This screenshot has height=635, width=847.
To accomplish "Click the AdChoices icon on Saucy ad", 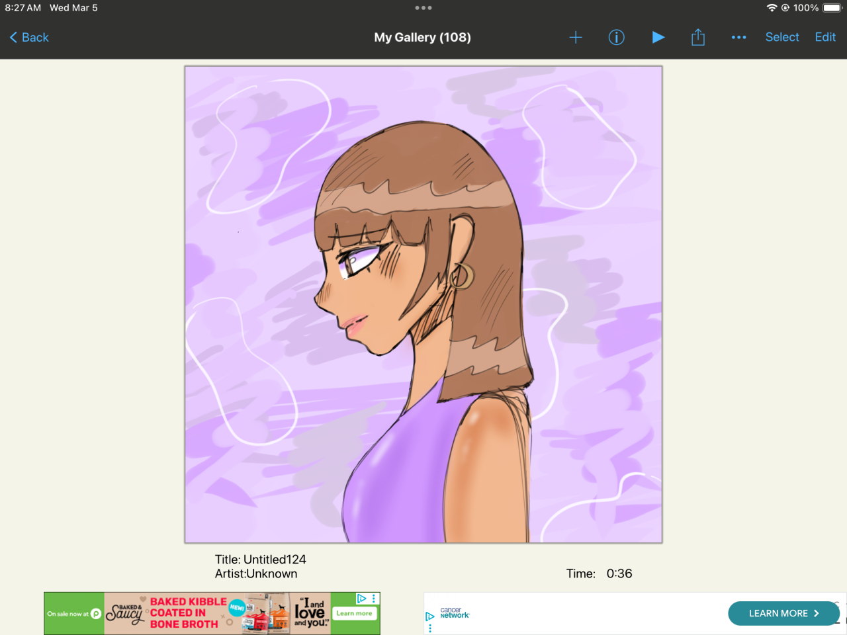I will pyautogui.click(x=361, y=599).
